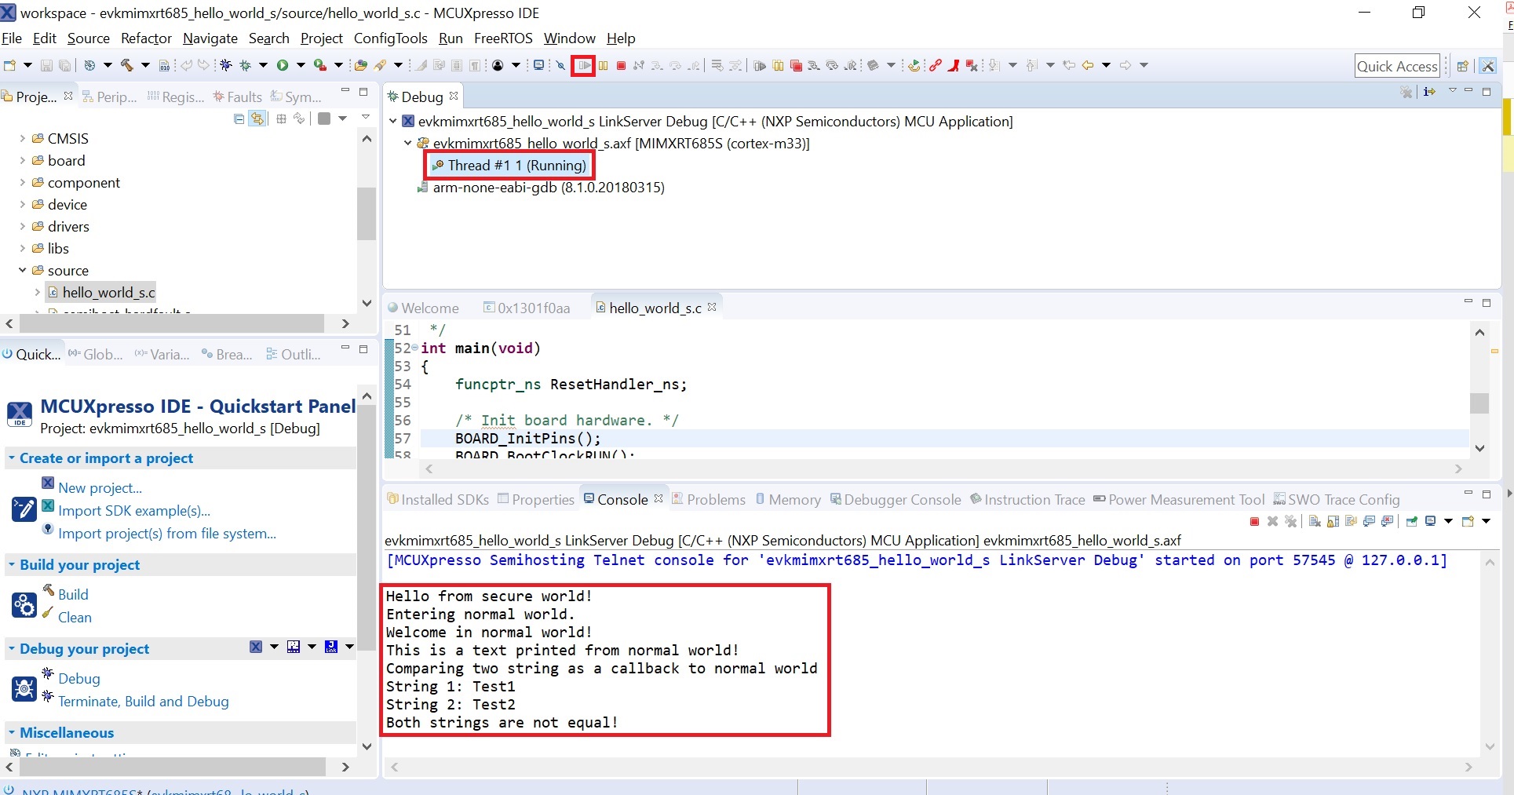1514x795 pixels.
Task: Collapse the source folder in project tree
Action: coord(22,271)
